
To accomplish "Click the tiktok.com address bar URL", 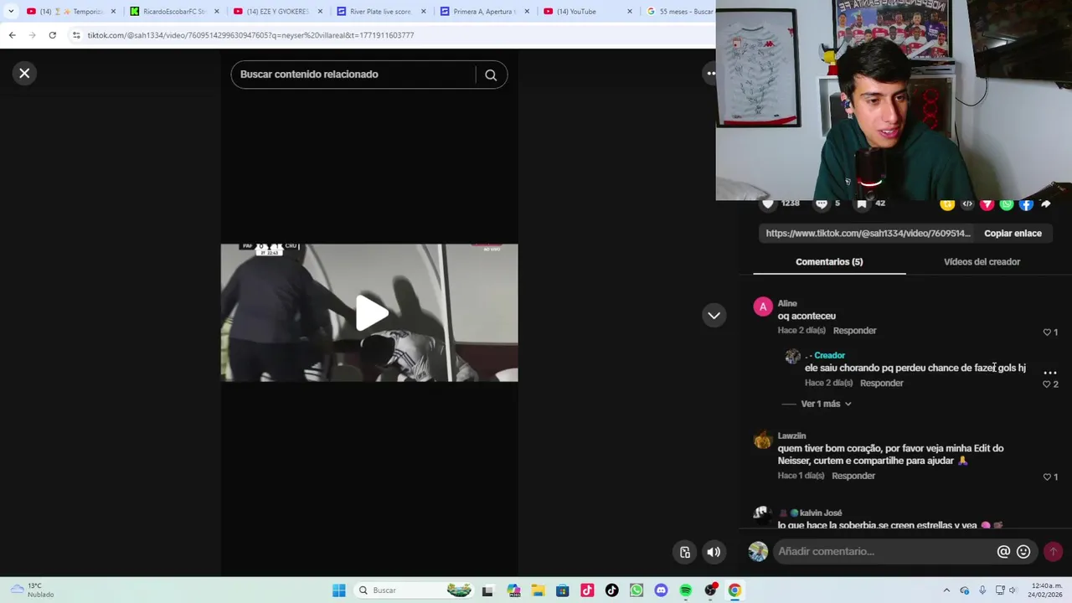I will pyautogui.click(x=250, y=35).
